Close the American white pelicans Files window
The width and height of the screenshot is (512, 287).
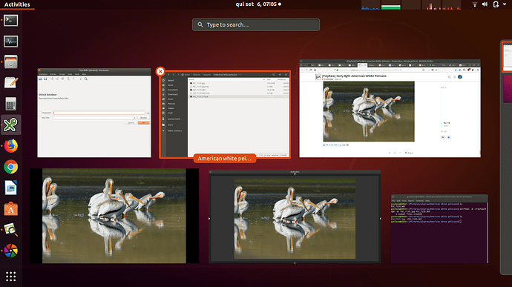coord(160,71)
